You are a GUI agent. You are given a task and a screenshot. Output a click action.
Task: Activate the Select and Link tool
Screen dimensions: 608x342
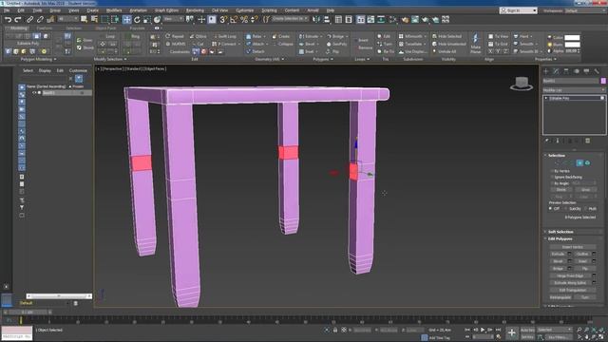pos(29,19)
